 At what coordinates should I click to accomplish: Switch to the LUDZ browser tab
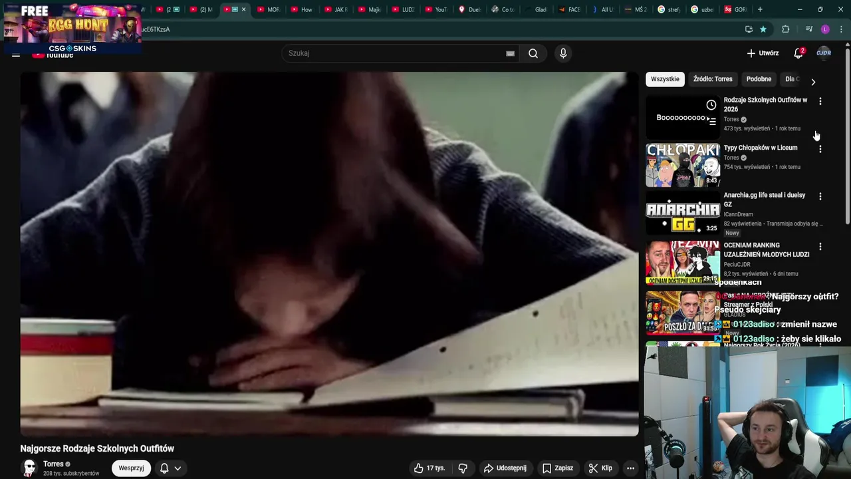(403, 9)
